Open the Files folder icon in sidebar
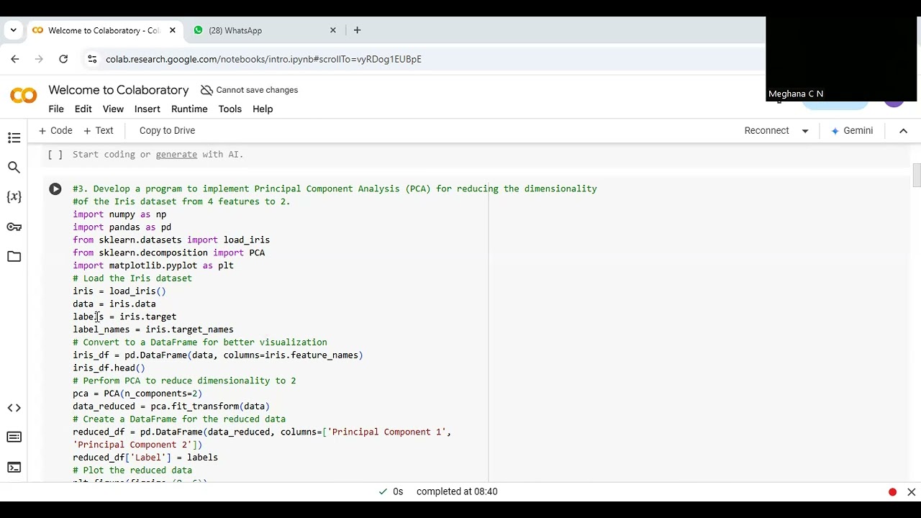The image size is (921, 518). coord(14,257)
